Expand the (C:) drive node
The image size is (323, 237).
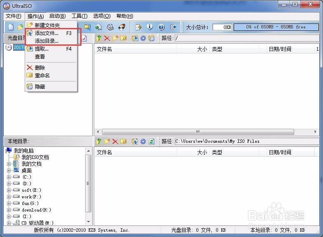coord(9,177)
